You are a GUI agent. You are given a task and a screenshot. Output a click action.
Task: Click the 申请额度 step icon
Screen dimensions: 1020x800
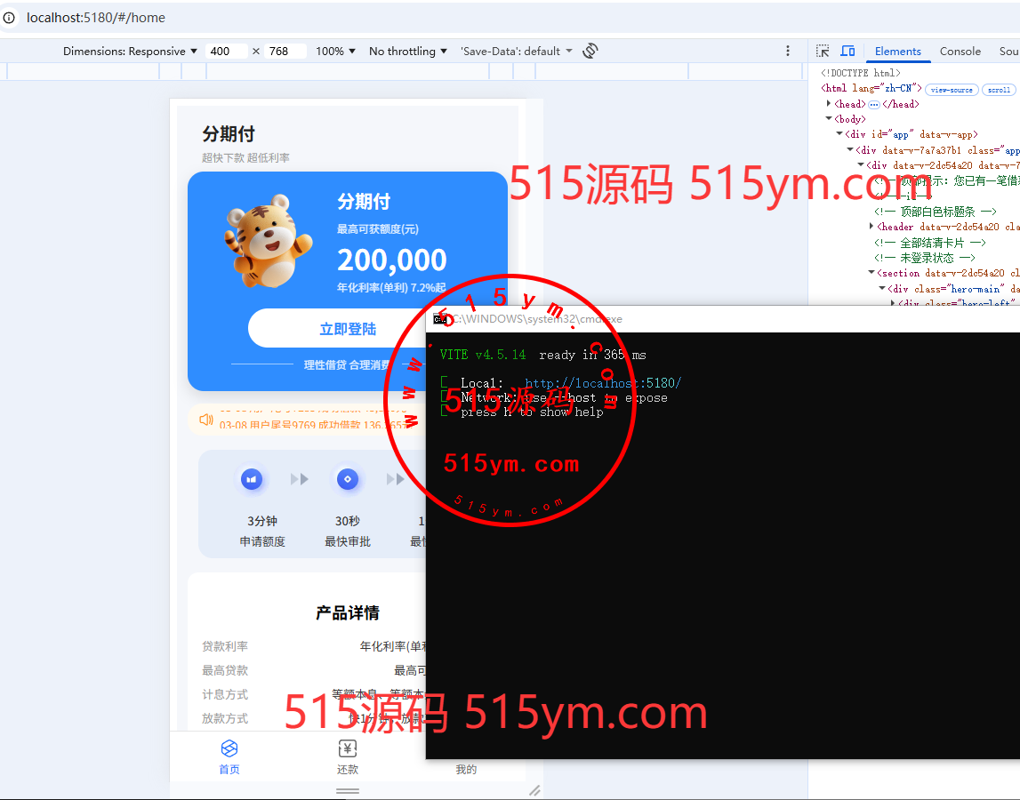252,480
